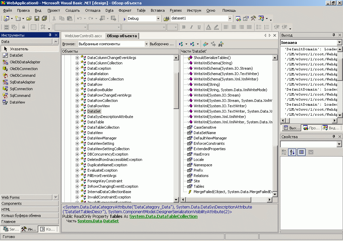Viewport: 343px width, 241px height.
Task: Pin the Выход output panel
Action: point(334,35)
